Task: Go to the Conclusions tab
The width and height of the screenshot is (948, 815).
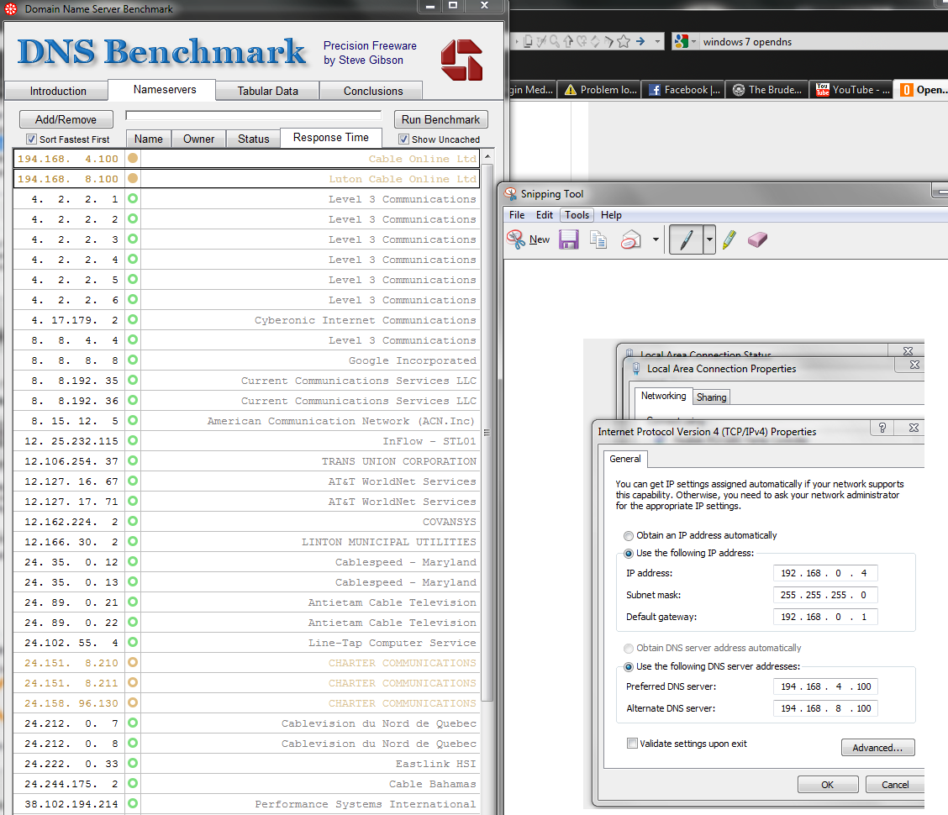Action: point(373,91)
